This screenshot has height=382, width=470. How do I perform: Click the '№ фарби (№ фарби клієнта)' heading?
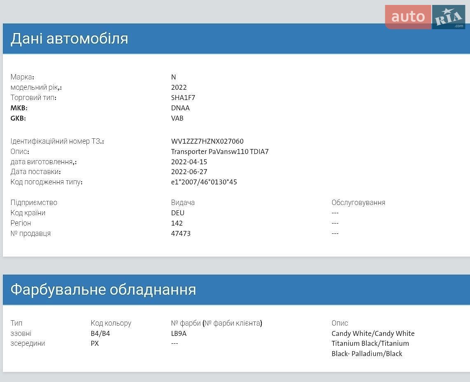(217, 323)
